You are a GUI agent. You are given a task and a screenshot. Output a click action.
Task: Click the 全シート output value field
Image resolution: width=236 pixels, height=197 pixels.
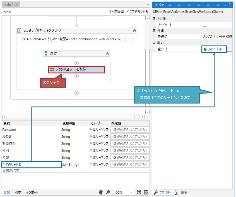(x=214, y=49)
